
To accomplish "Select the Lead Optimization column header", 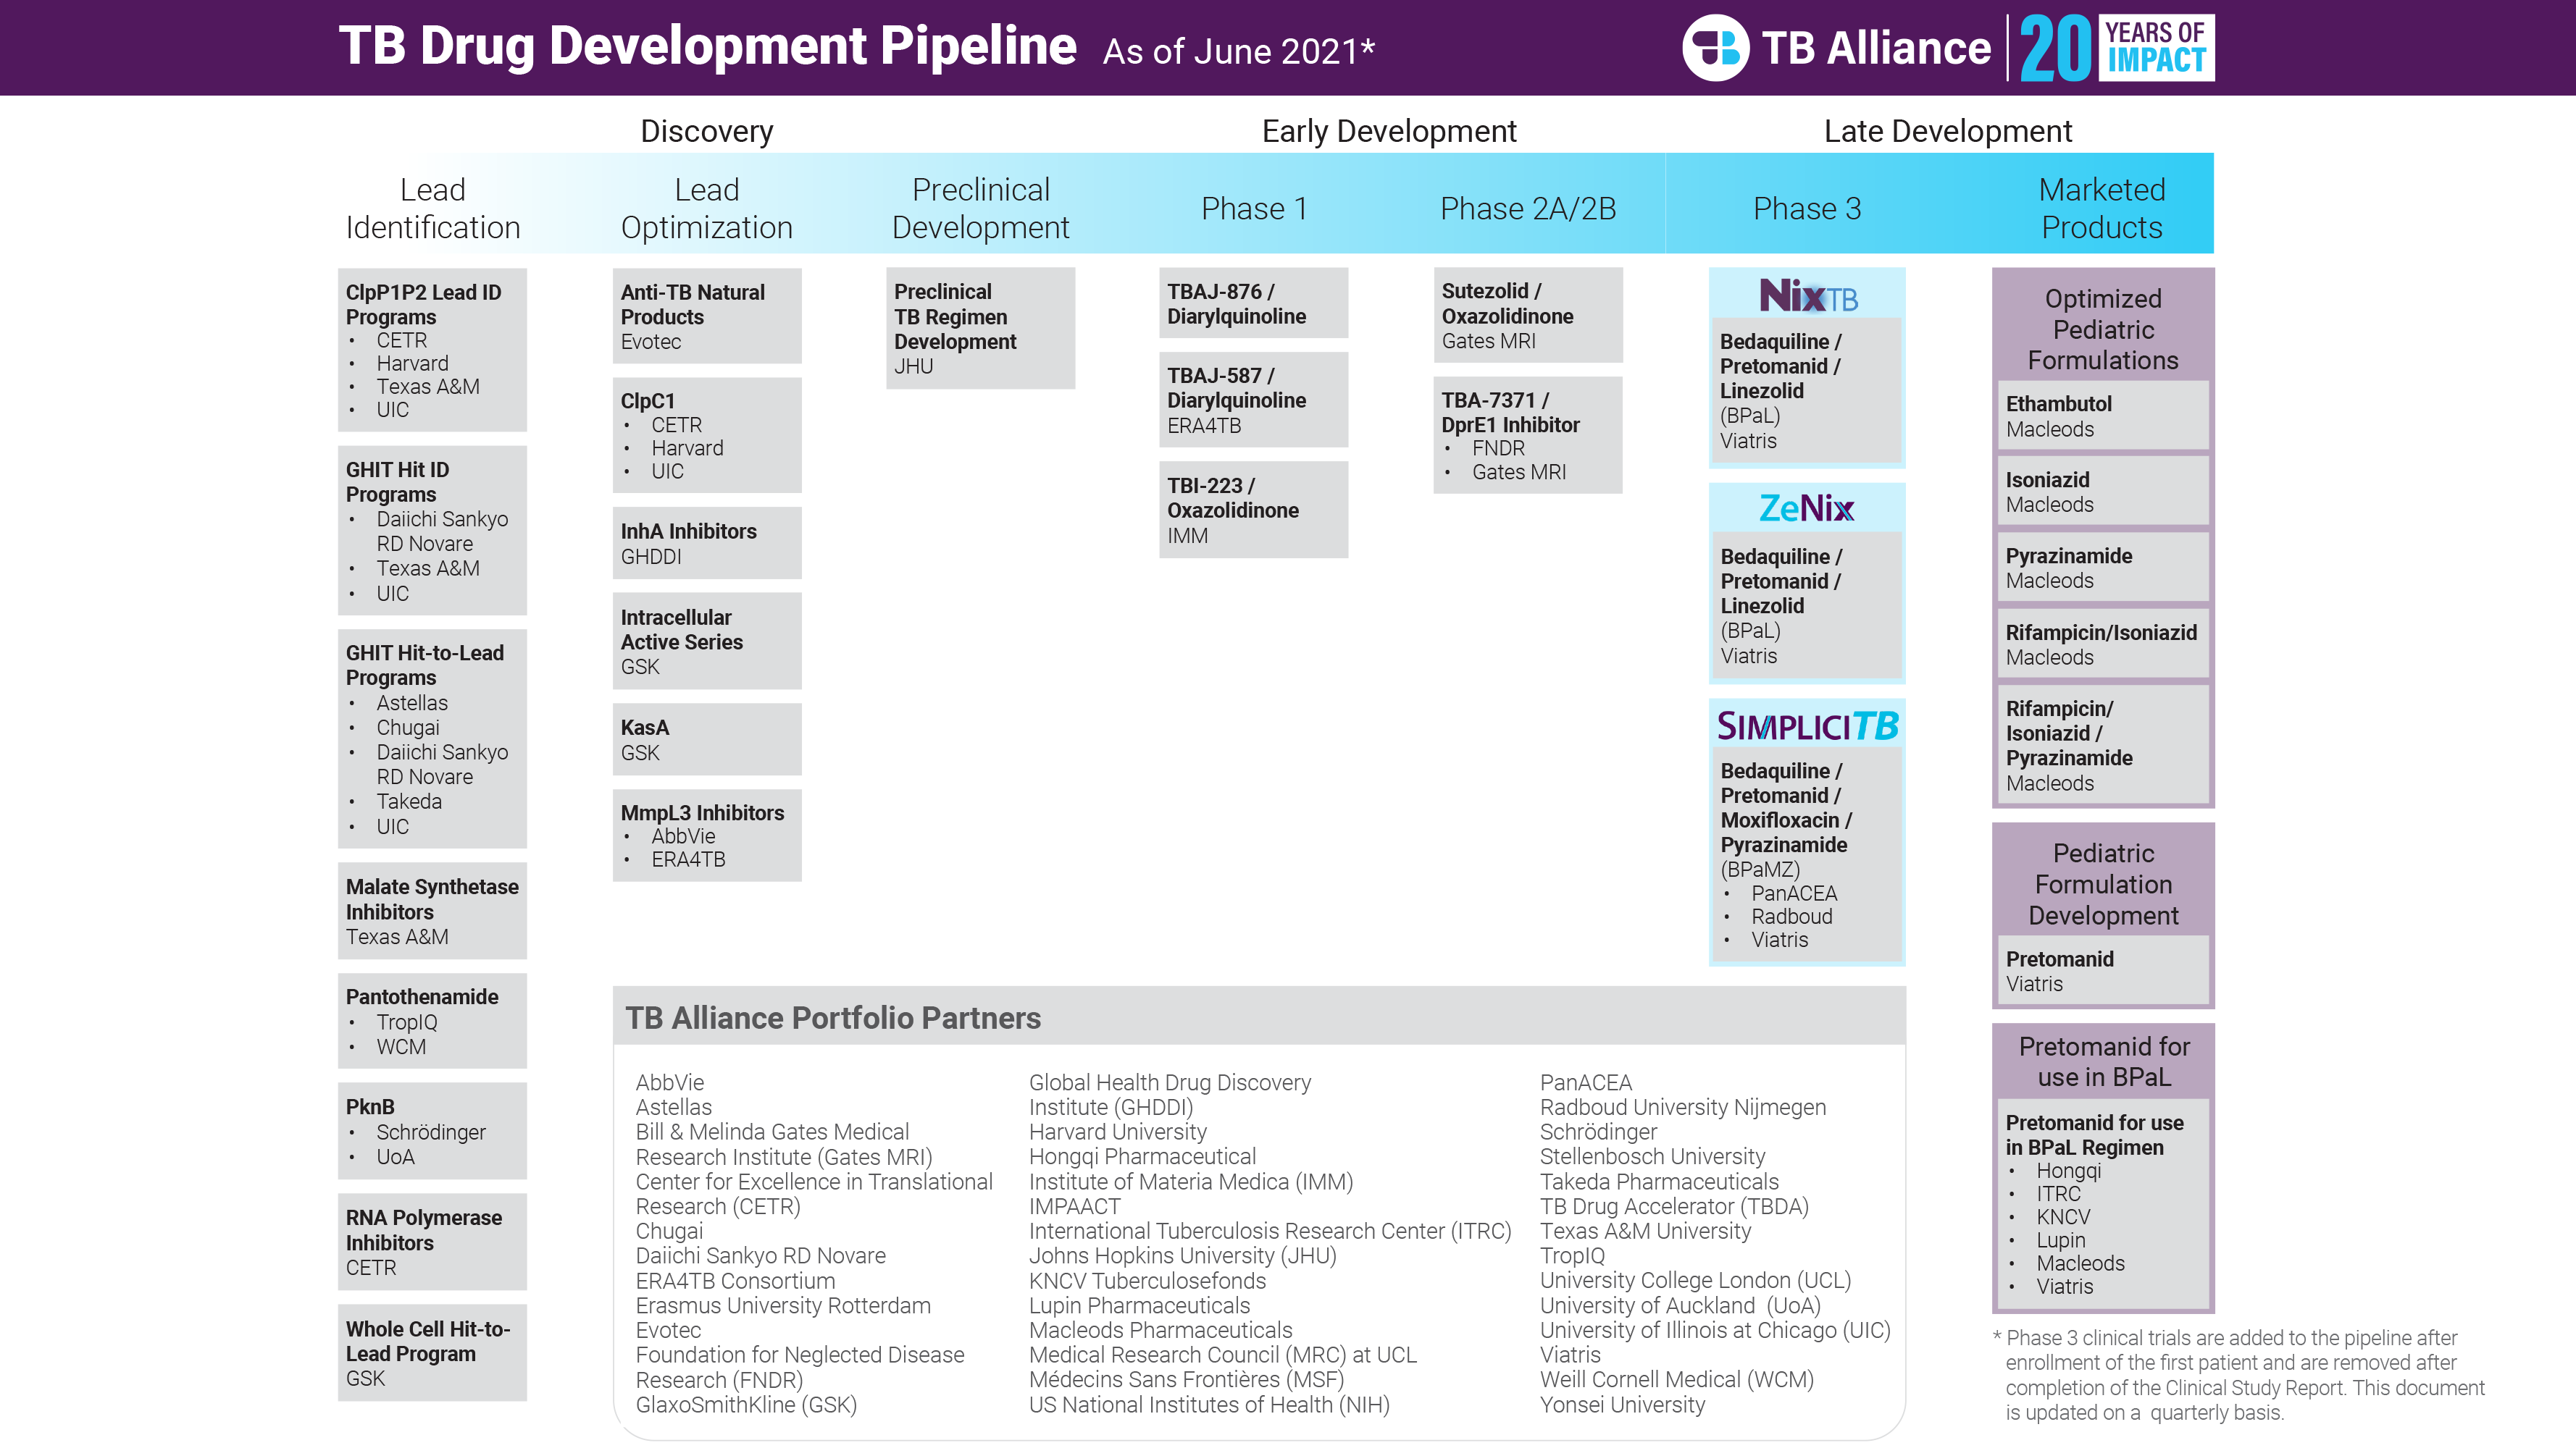I will (x=707, y=208).
